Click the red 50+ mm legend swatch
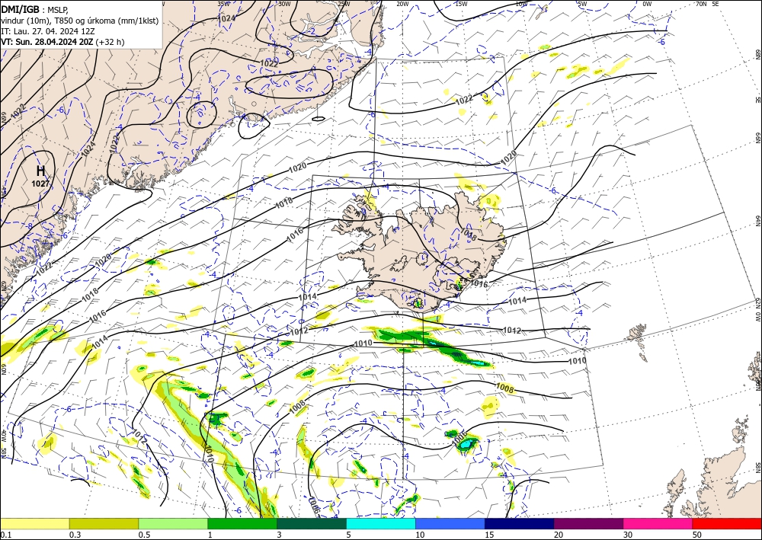This screenshot has height=540, width=762. [727, 523]
